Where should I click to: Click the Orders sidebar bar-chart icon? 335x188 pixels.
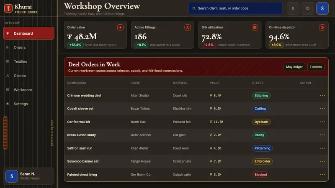[8, 47]
